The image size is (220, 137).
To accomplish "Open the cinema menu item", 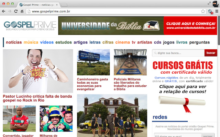I will 122,42.
